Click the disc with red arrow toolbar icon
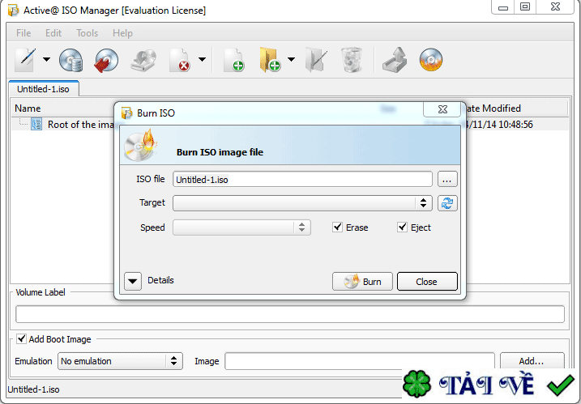The width and height of the screenshot is (581, 404). (x=106, y=60)
